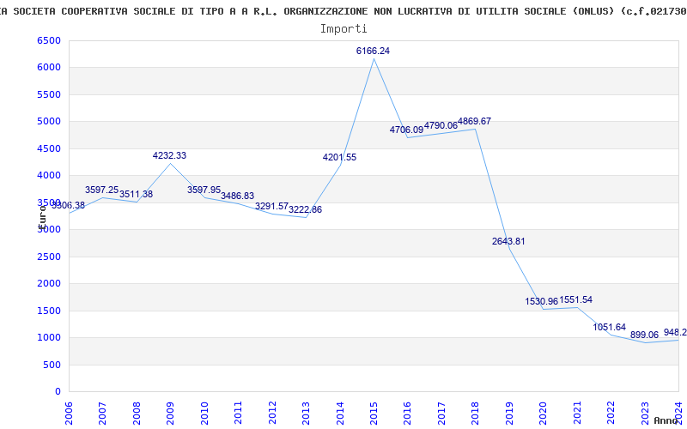The image size is (687, 429).
Task: Select the 1051.64 data label
Action: [610, 327]
